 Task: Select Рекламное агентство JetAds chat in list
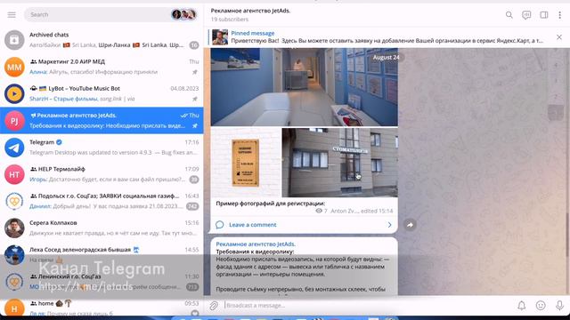click(102, 121)
